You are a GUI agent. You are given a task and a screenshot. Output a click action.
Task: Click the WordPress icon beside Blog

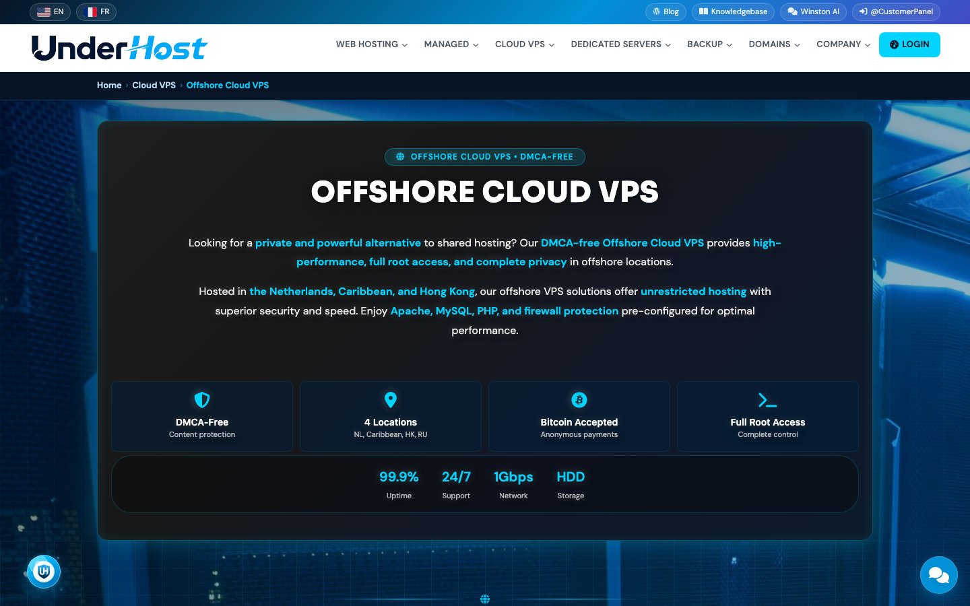point(657,11)
